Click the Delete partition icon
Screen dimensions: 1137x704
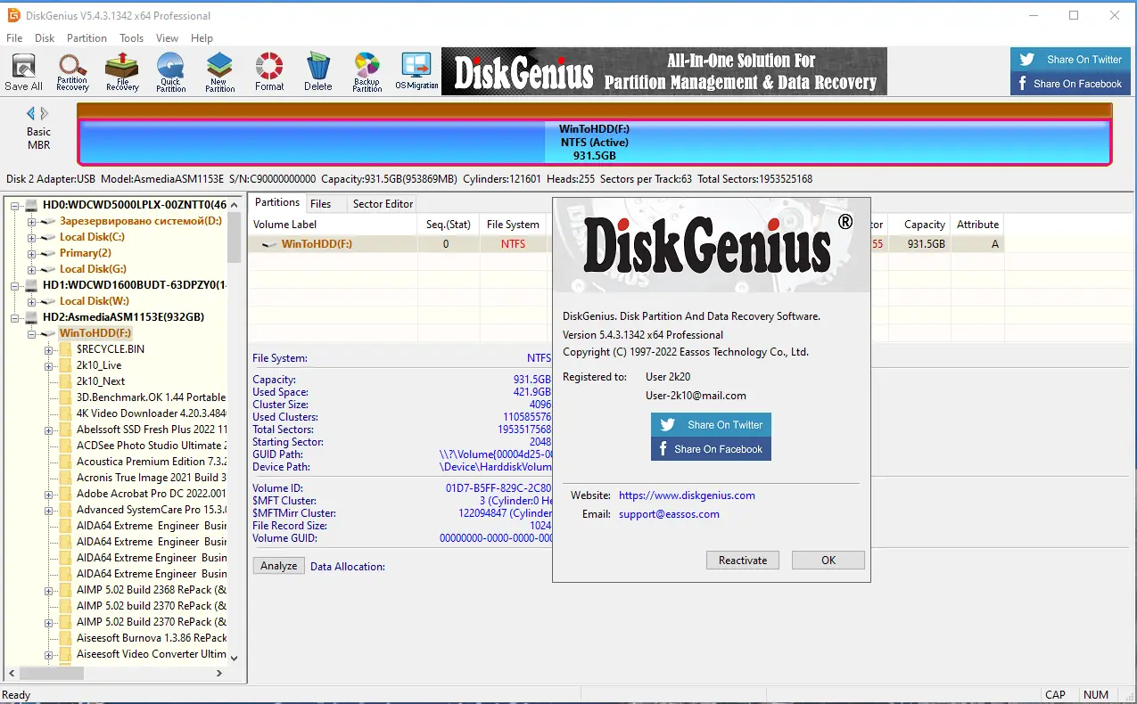tap(317, 71)
